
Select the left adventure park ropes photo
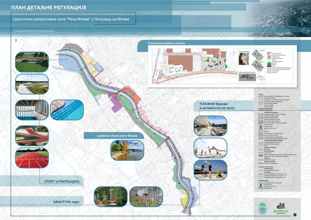pos(111,197)
